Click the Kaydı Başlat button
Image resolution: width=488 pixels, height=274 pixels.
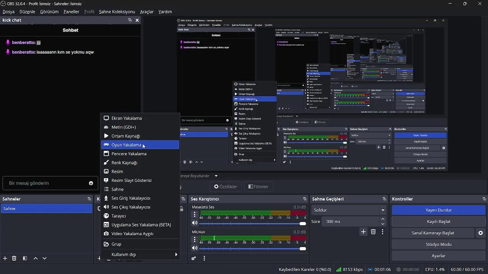pos(438,221)
